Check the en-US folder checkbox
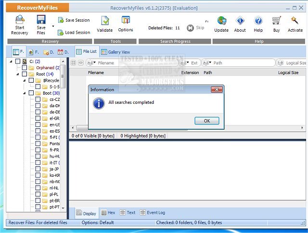The image size is (308, 233). point(38,124)
